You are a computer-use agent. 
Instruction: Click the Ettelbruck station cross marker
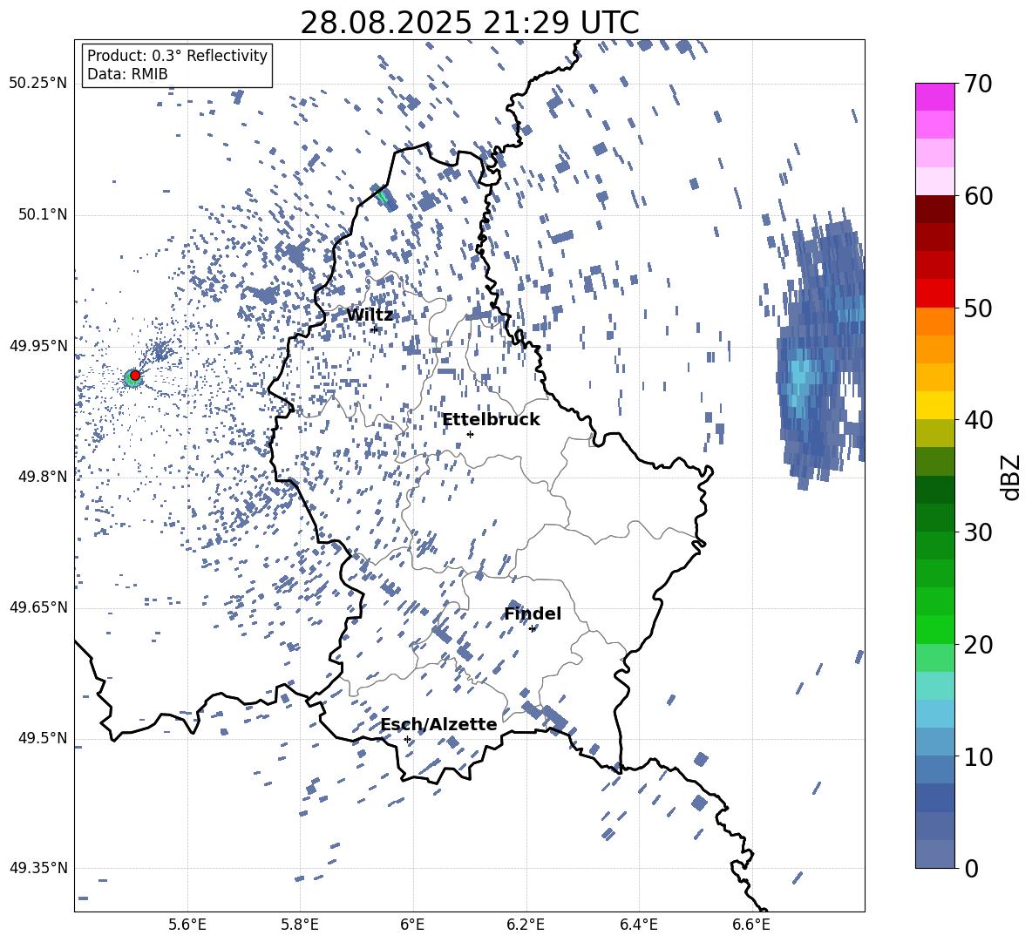pos(470,434)
